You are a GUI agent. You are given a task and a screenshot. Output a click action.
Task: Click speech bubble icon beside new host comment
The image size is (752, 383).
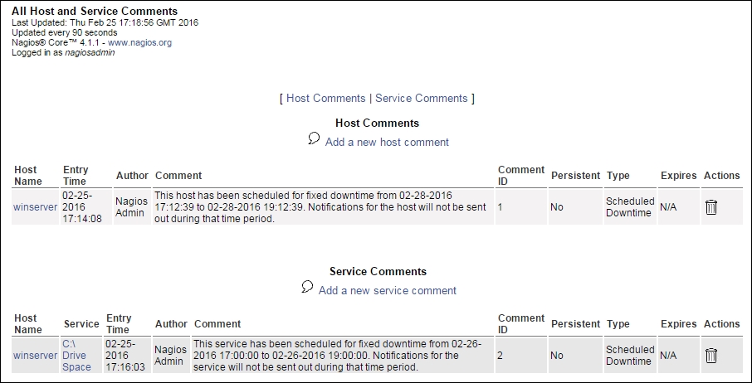(x=314, y=138)
